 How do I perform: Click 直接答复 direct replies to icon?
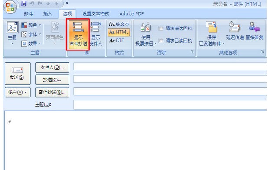[x=255, y=30]
